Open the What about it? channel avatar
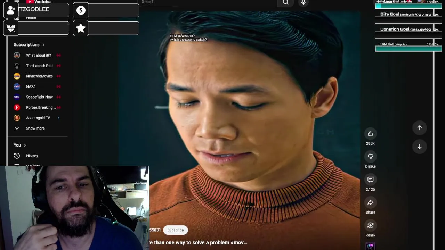Viewport: 445px width, 250px height. [17, 55]
